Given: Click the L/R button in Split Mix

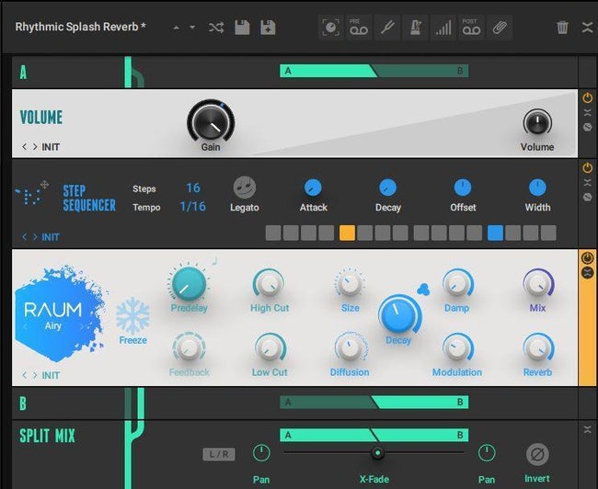Looking at the screenshot, I should point(219,454).
